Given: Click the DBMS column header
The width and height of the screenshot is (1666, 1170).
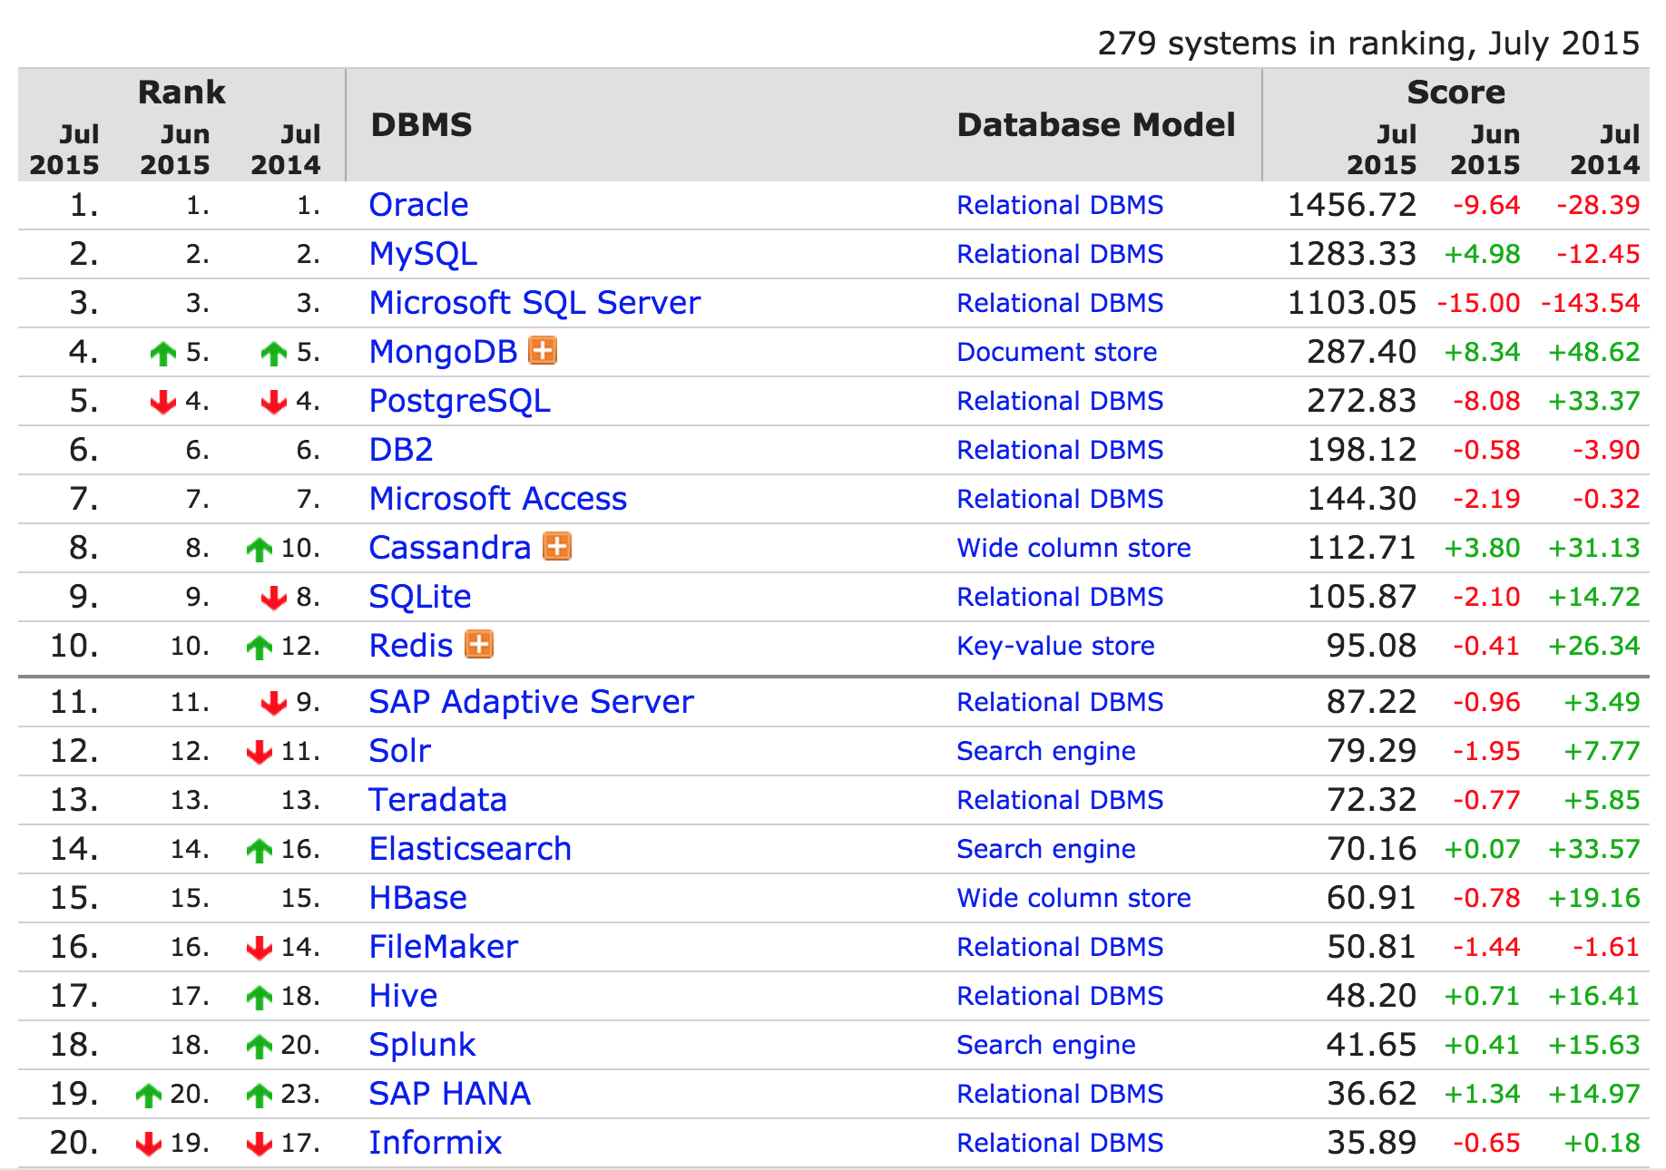Looking at the screenshot, I should 421,124.
